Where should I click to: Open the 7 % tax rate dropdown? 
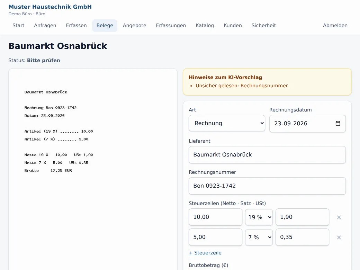[259, 237]
